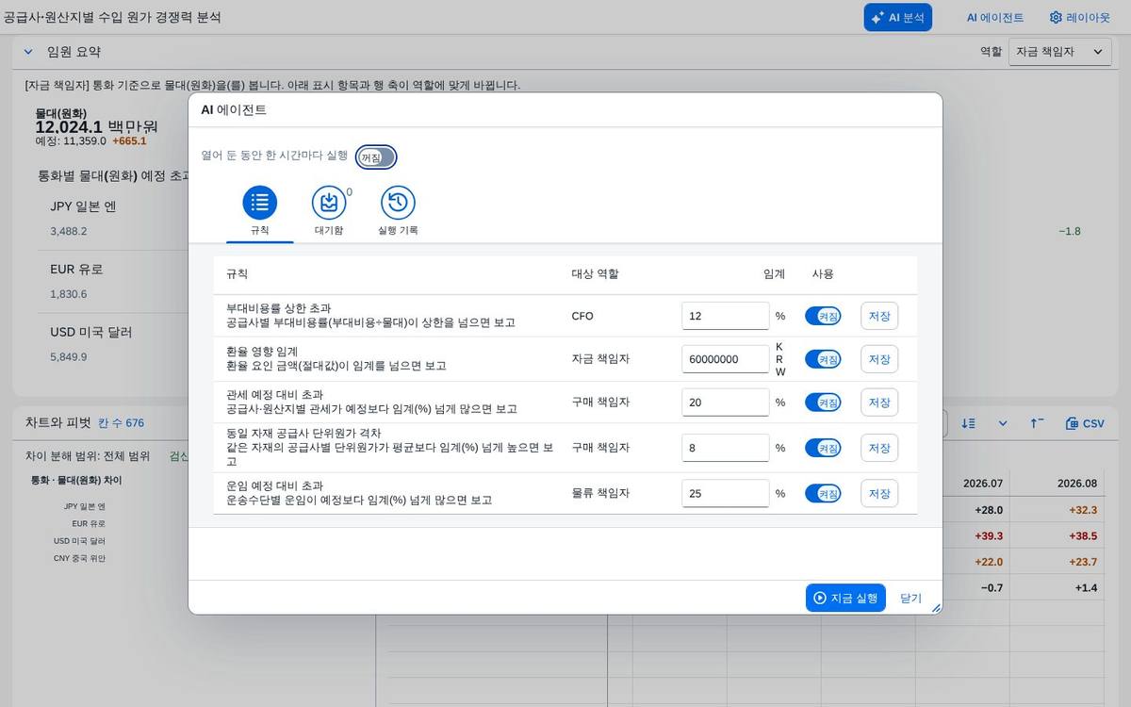Viewport: 1131px width, 707px height.
Task: Edit the threshold field showing 8
Action: click(726, 448)
